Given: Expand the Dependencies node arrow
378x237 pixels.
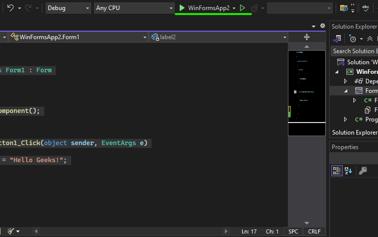Looking at the screenshot, I should tap(345, 81).
